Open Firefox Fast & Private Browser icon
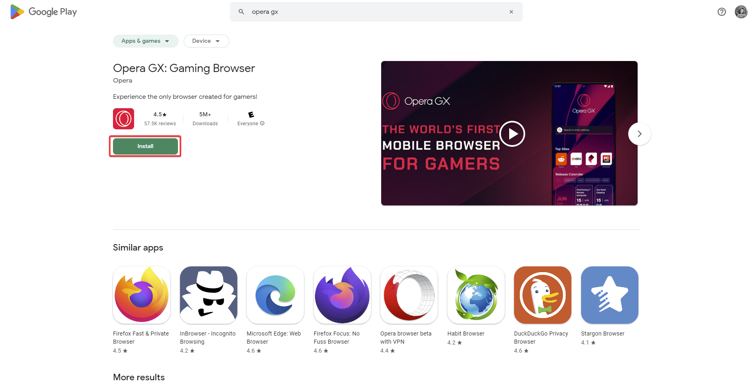 coord(142,295)
